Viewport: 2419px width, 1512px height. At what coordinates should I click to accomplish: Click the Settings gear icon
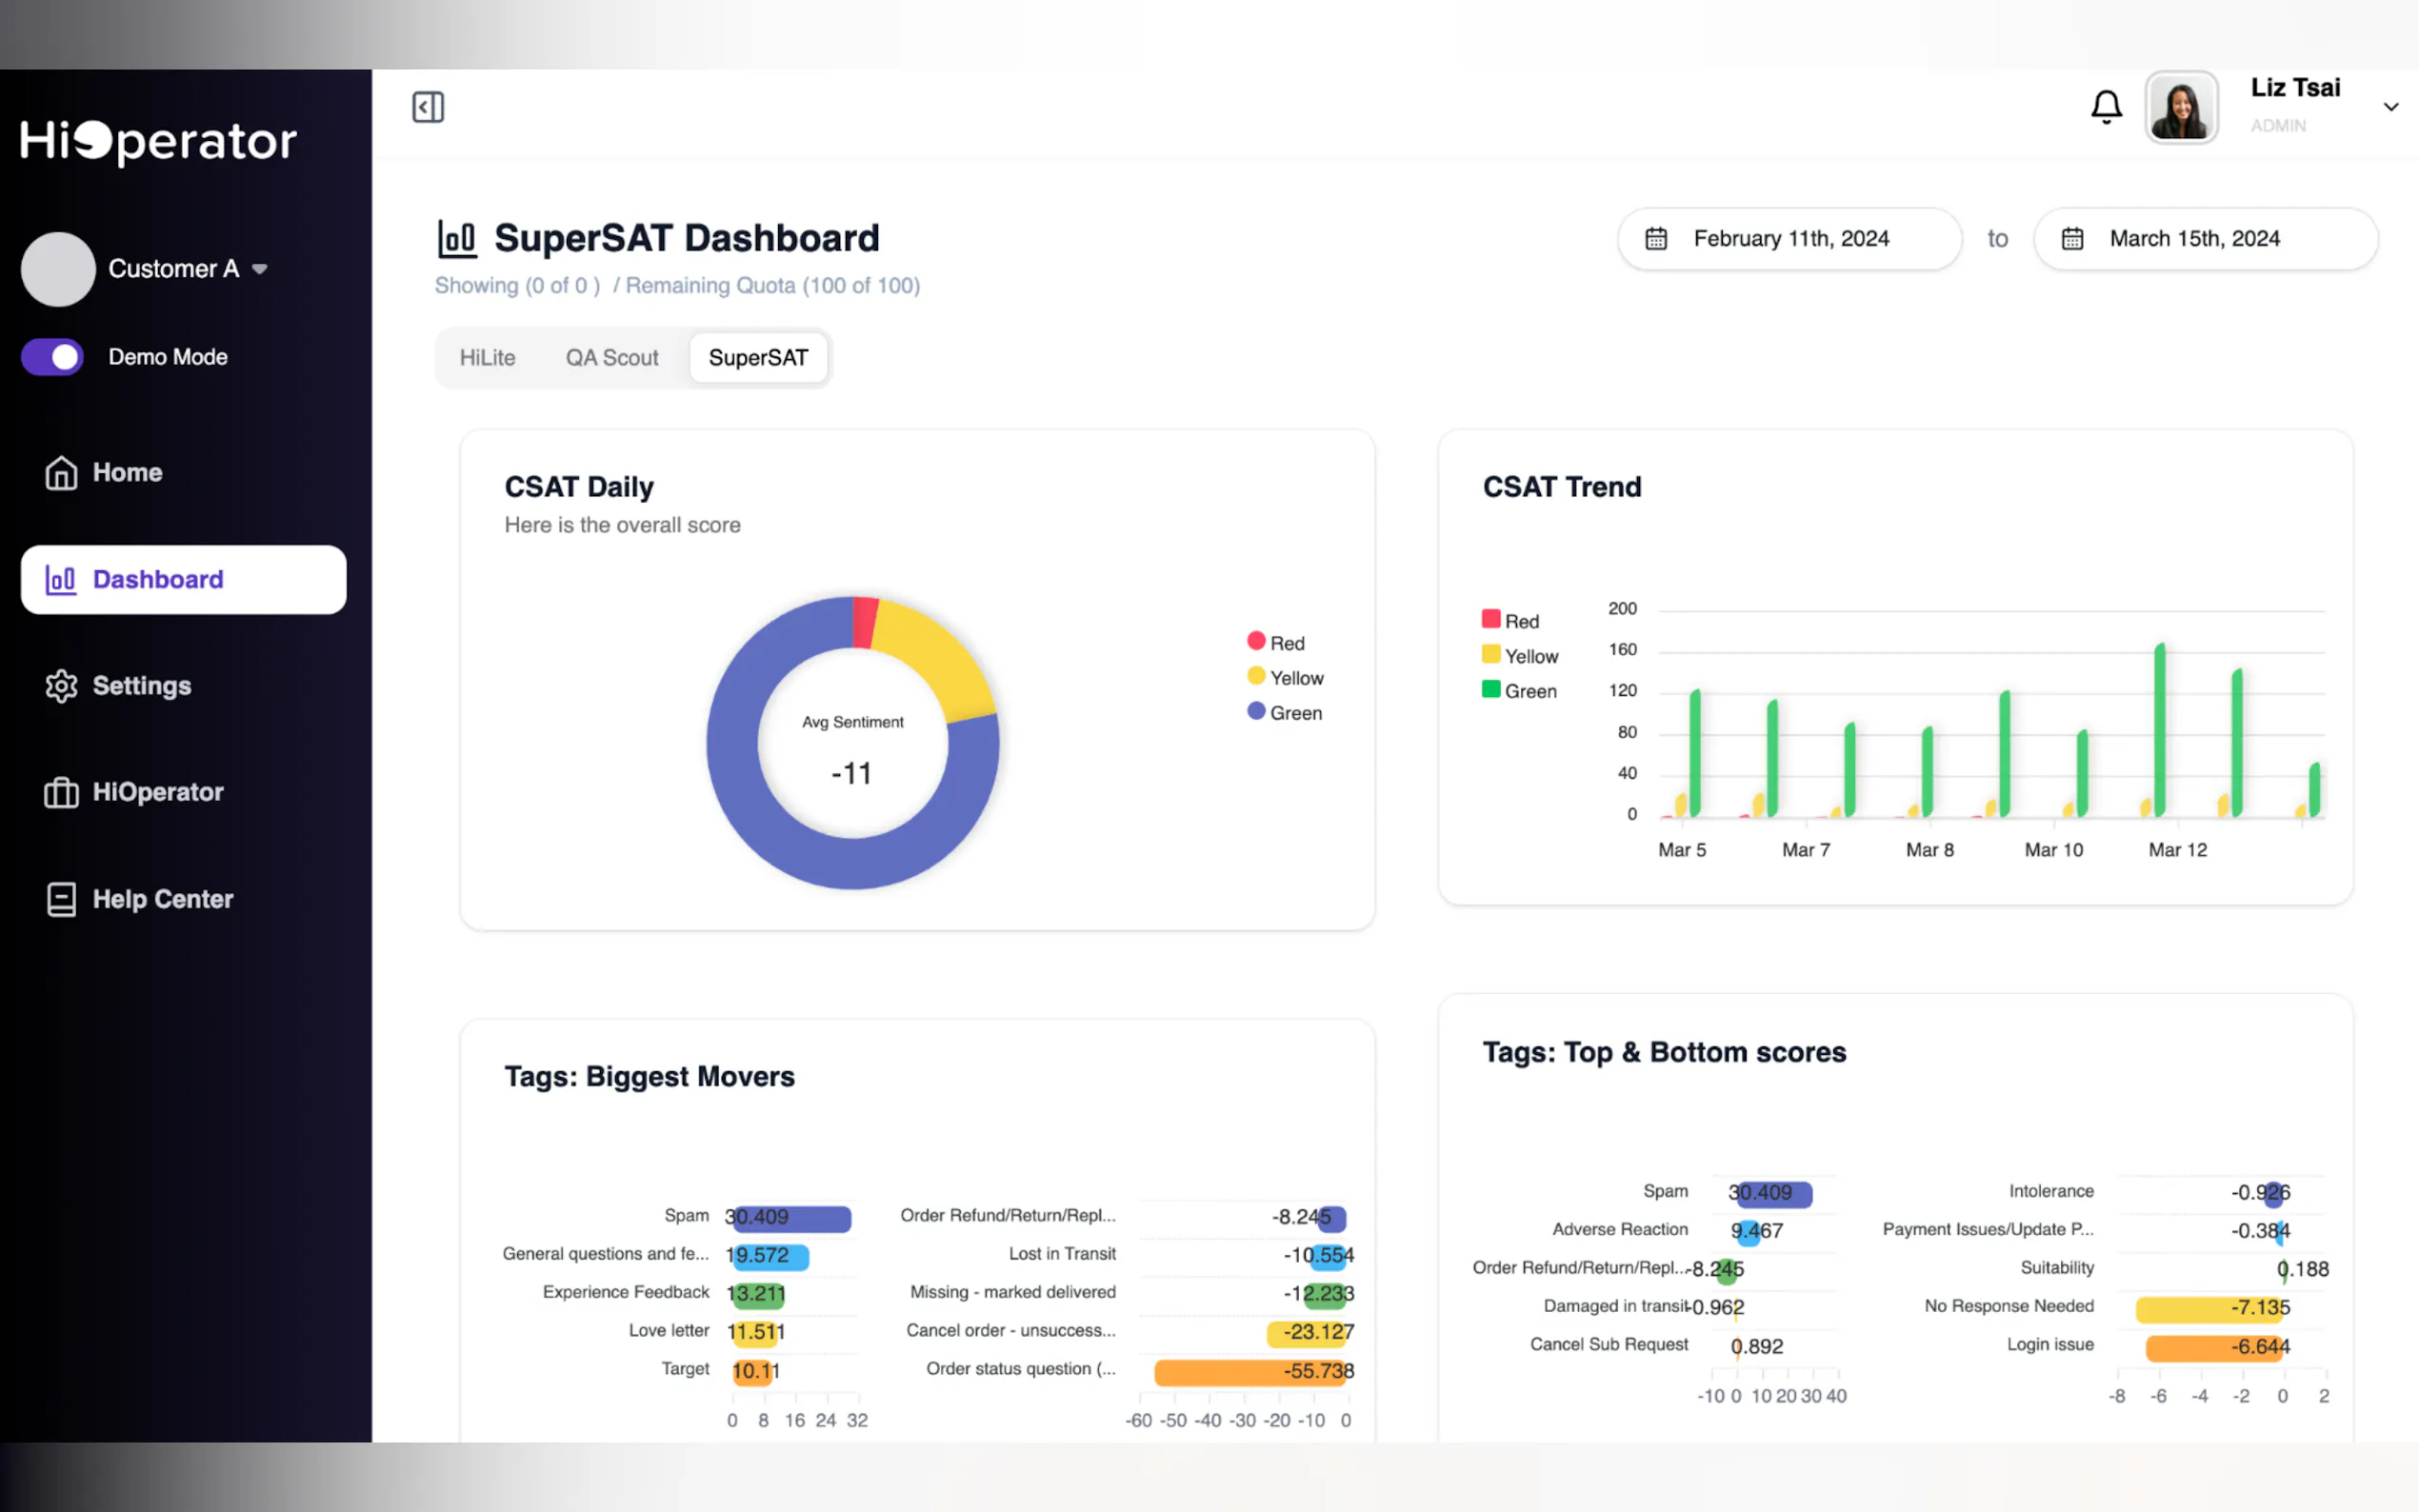61,686
